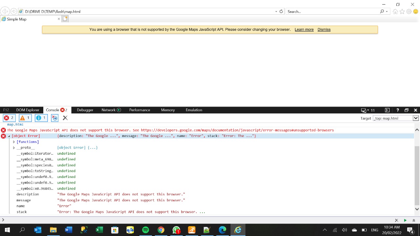
Task: Switch to the DOM Explorer tab
Action: tap(28, 110)
